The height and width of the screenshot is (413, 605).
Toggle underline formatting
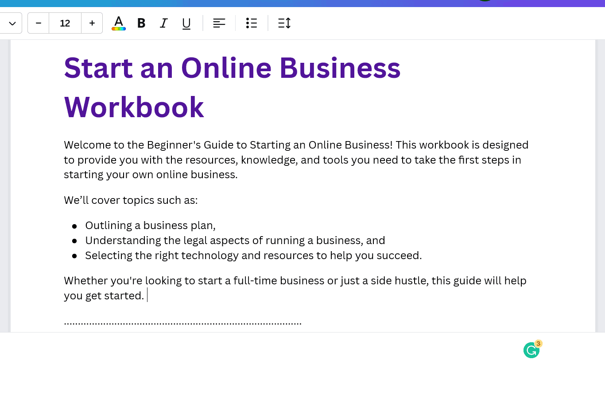pyautogui.click(x=186, y=23)
